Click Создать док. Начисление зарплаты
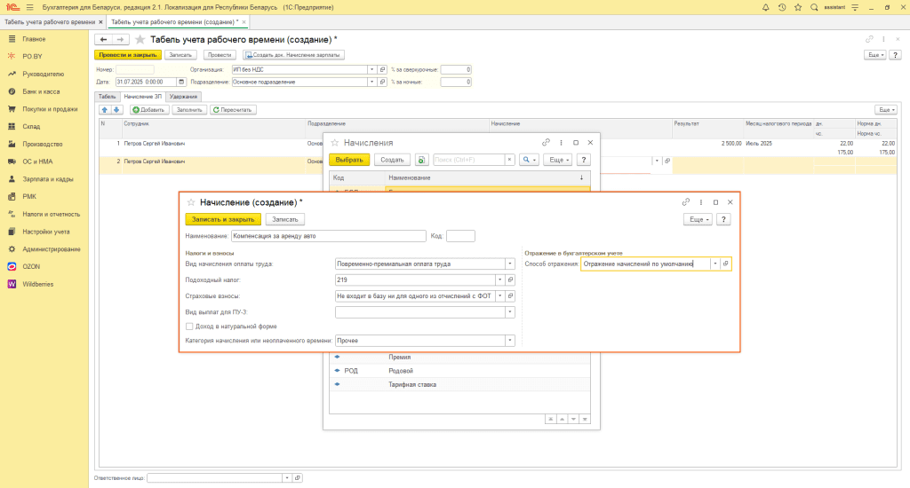This screenshot has height=488, width=910. pos(293,55)
